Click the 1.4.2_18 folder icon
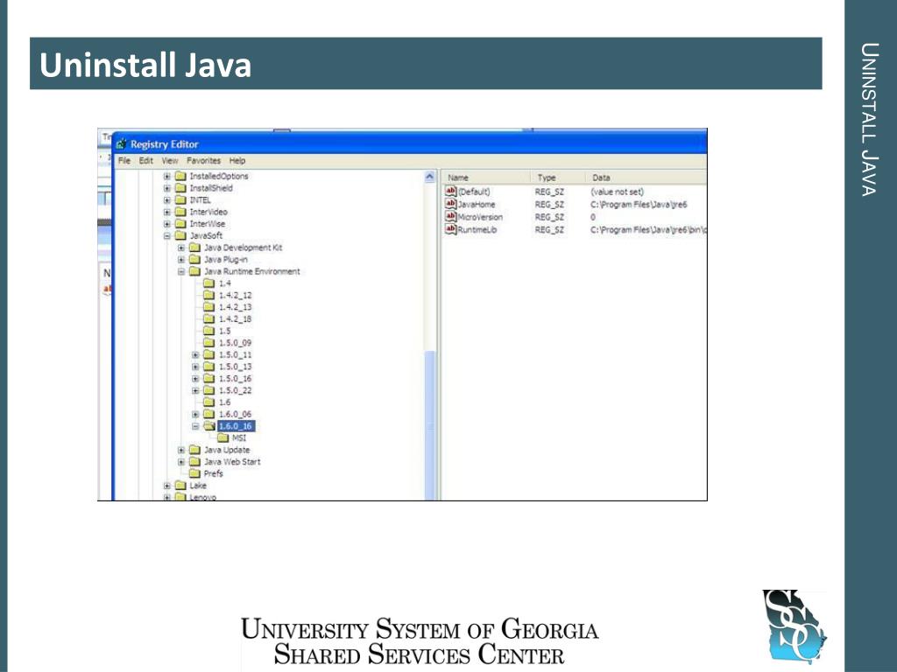The height and width of the screenshot is (672, 897). point(209,318)
